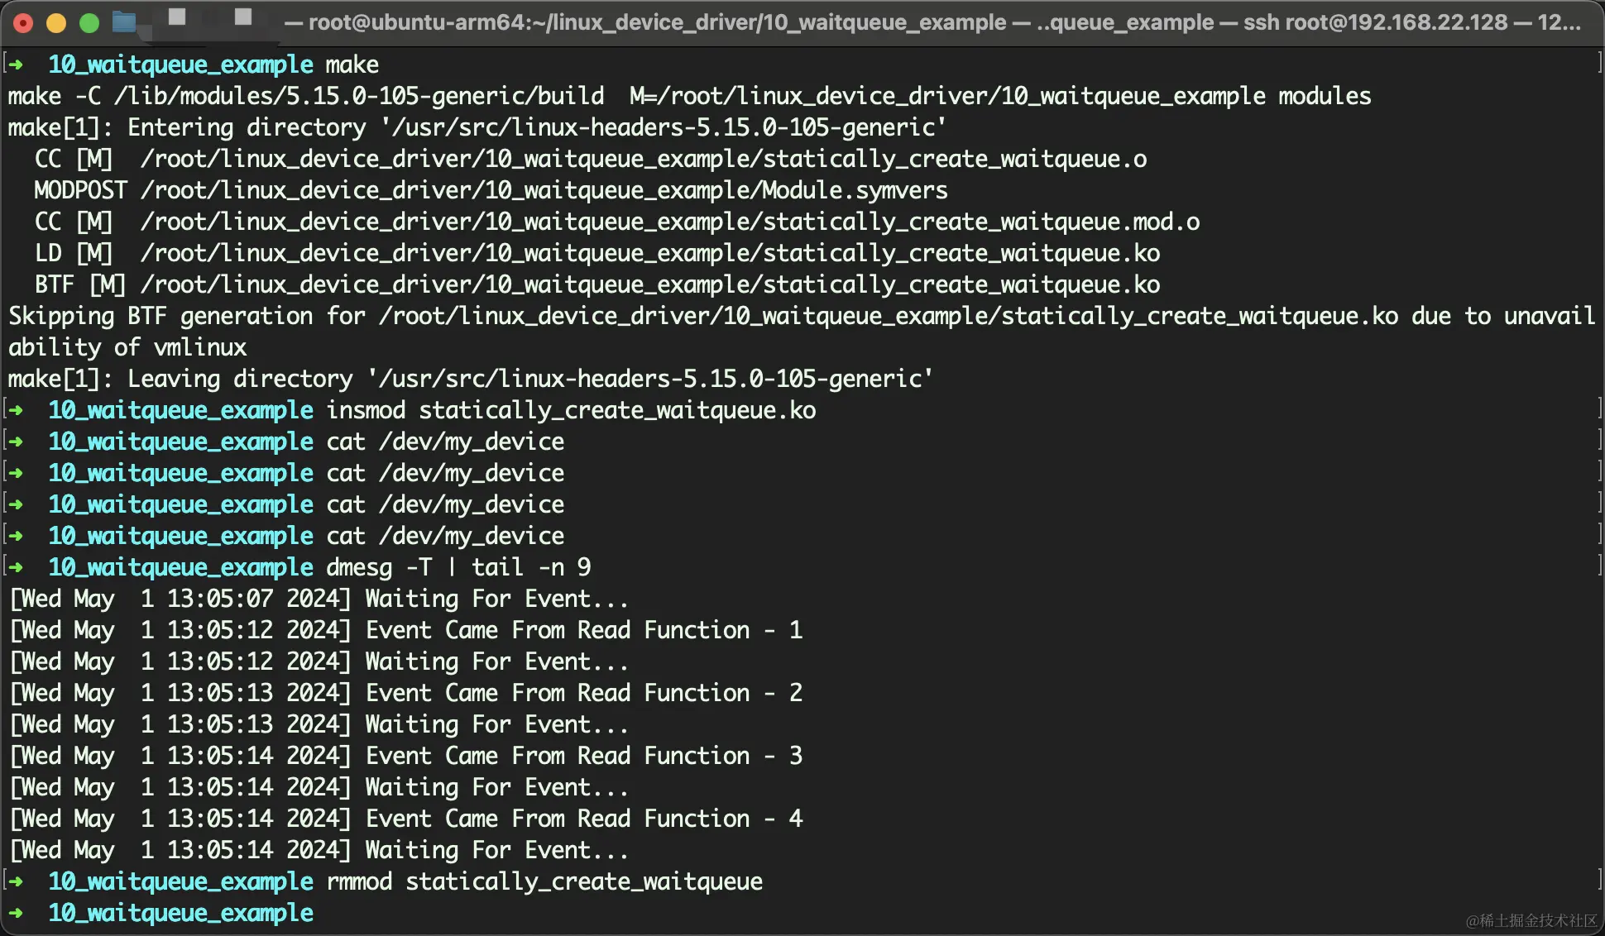The height and width of the screenshot is (936, 1605).
Task: Click the 'MODPOST' Module.symvers build line
Action: click(x=491, y=190)
